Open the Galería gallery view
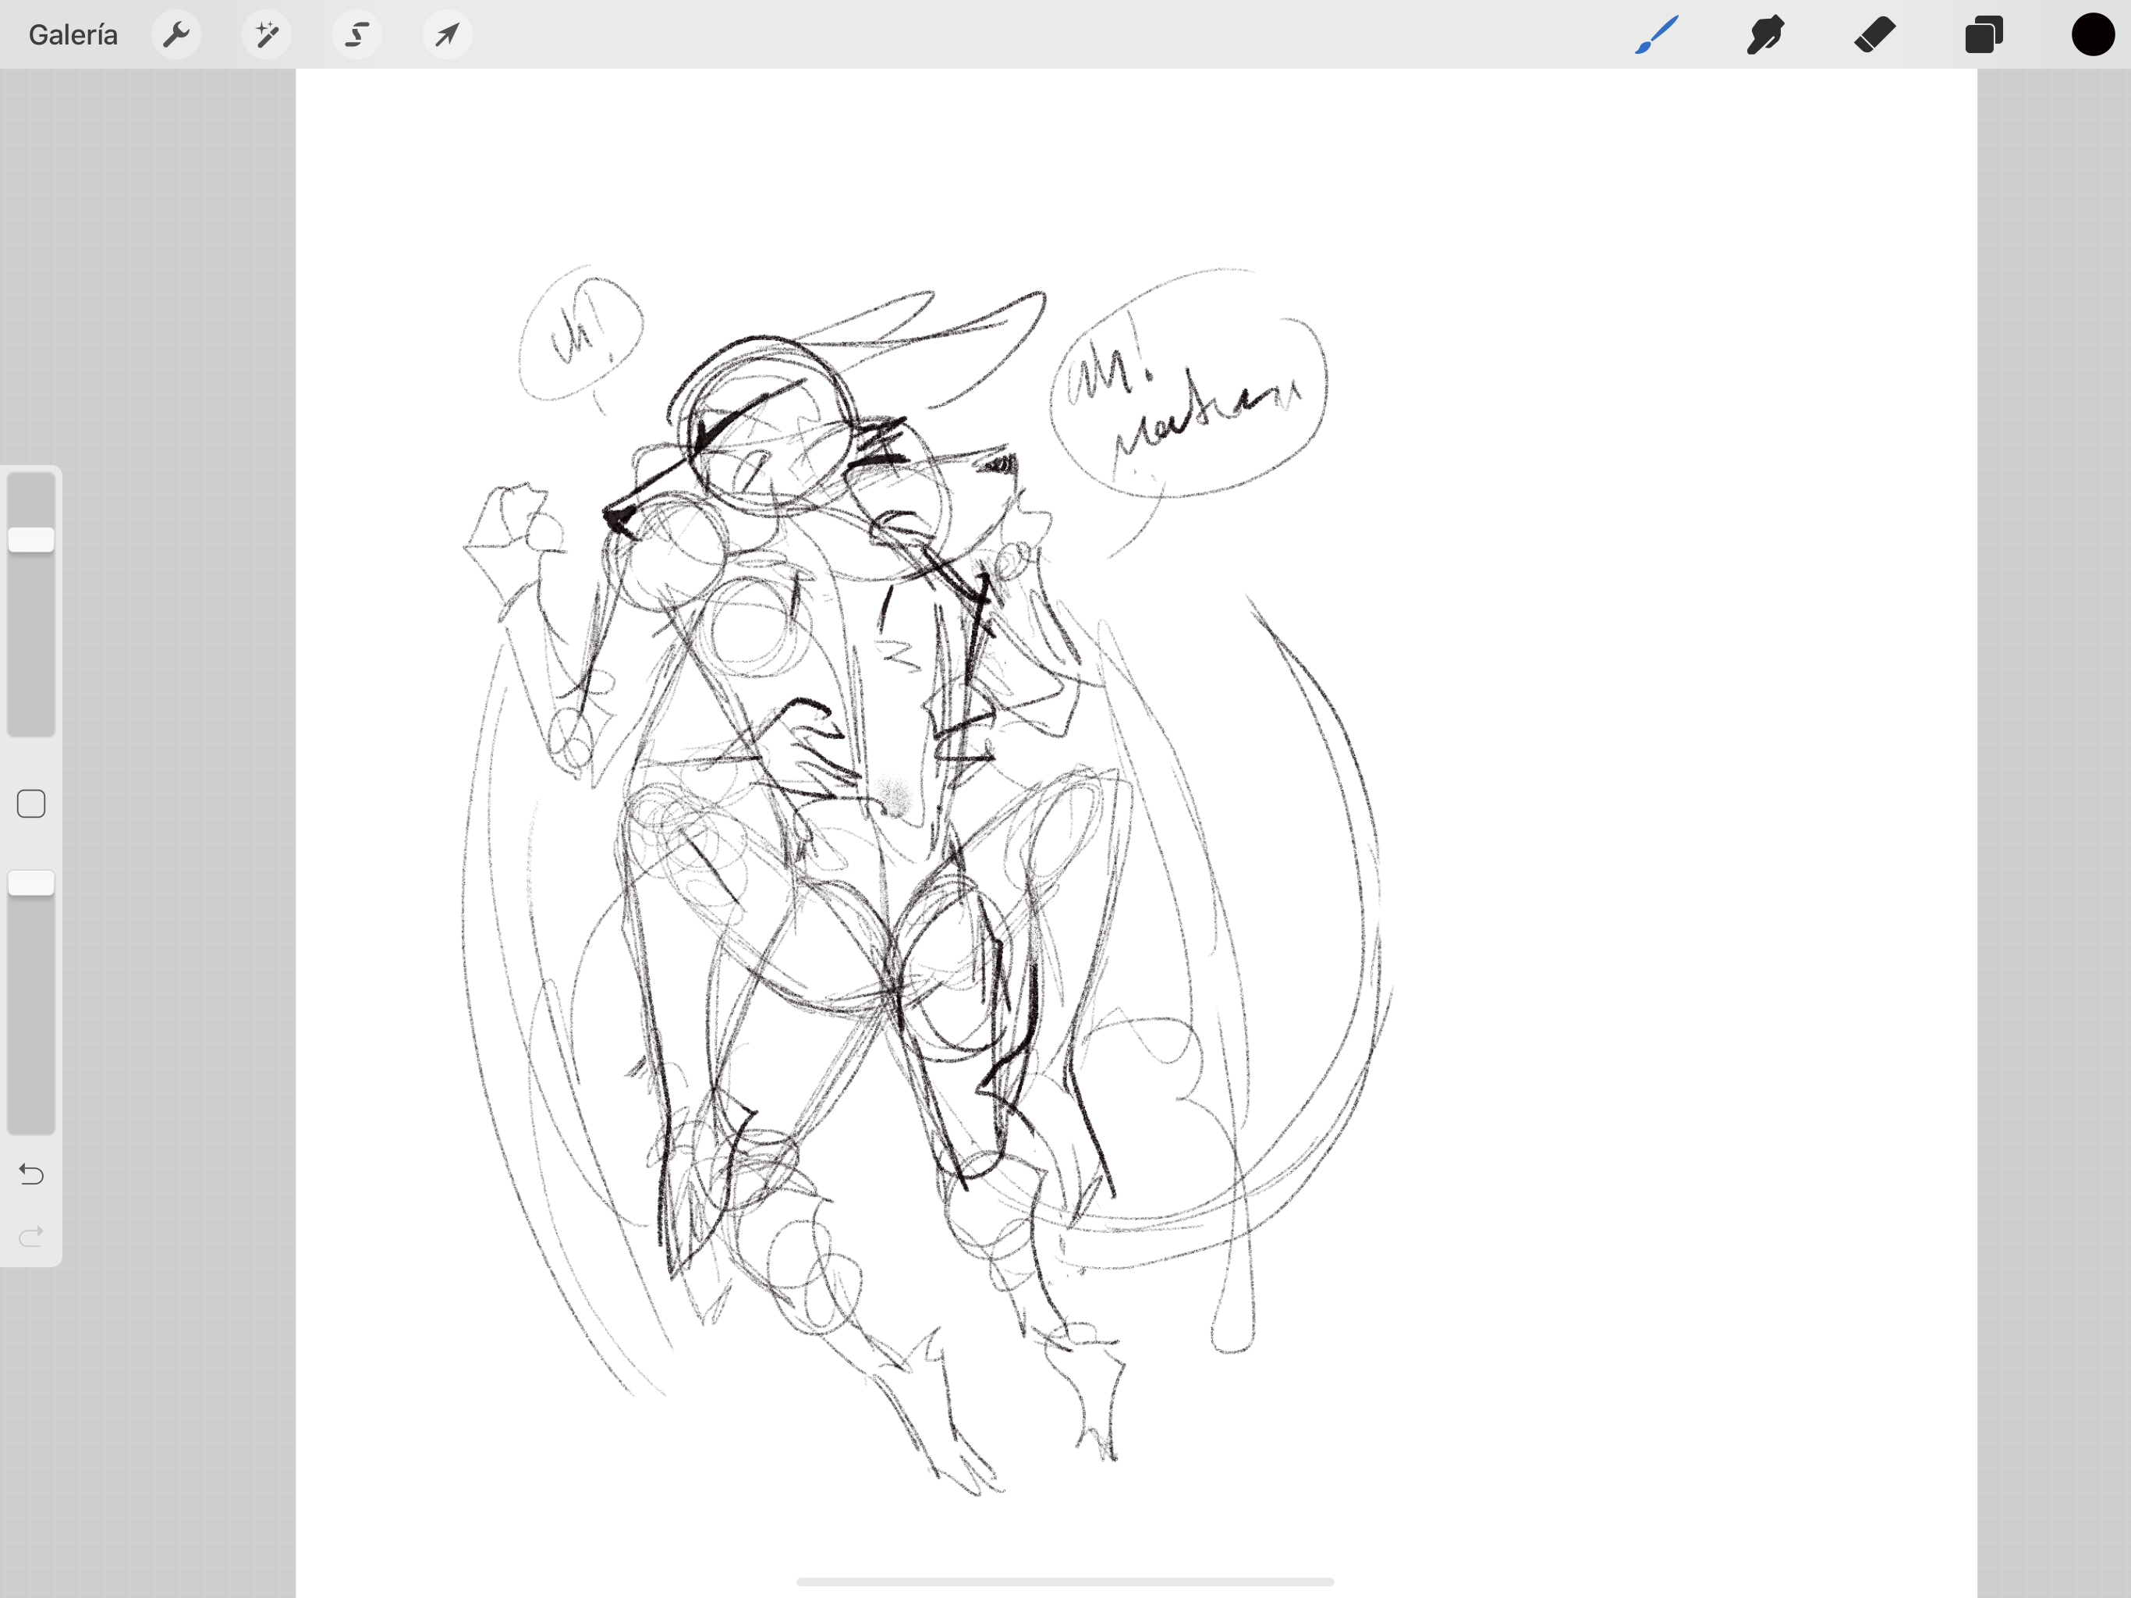The width and height of the screenshot is (2131, 1598). click(73, 34)
